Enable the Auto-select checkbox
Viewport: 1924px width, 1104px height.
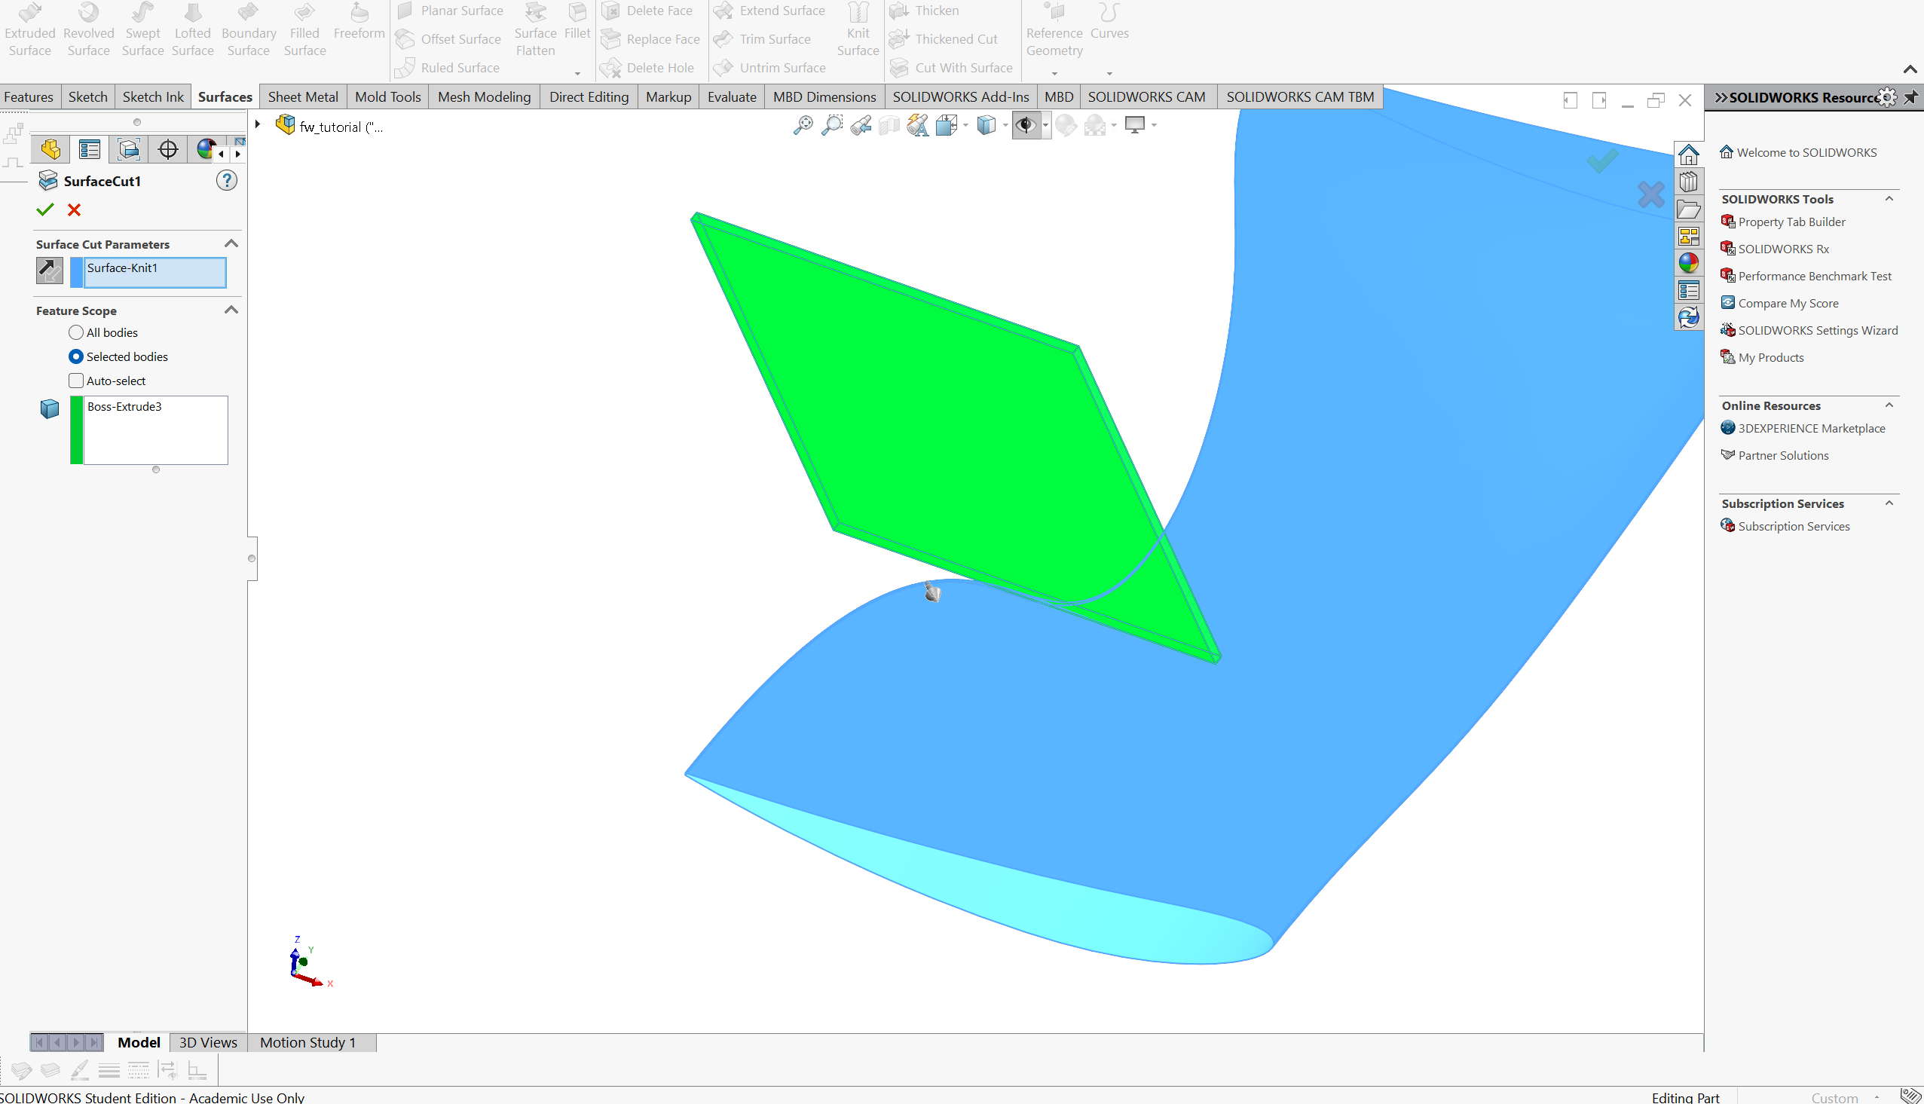pyautogui.click(x=76, y=381)
